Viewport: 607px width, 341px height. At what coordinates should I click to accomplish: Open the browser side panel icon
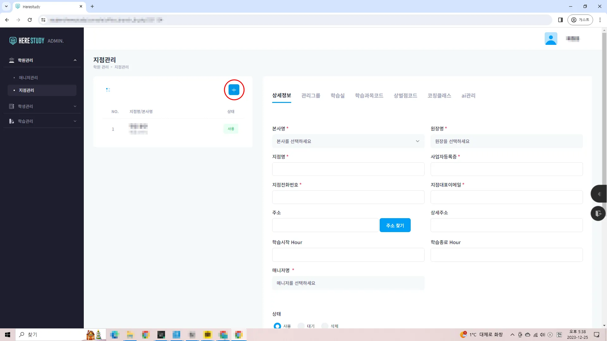click(x=560, y=20)
